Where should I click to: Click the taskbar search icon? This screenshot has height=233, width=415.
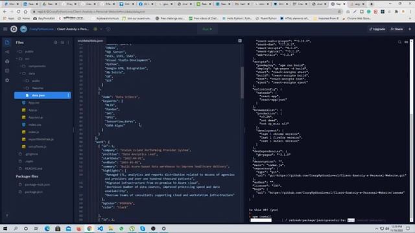[x=16, y=228]
